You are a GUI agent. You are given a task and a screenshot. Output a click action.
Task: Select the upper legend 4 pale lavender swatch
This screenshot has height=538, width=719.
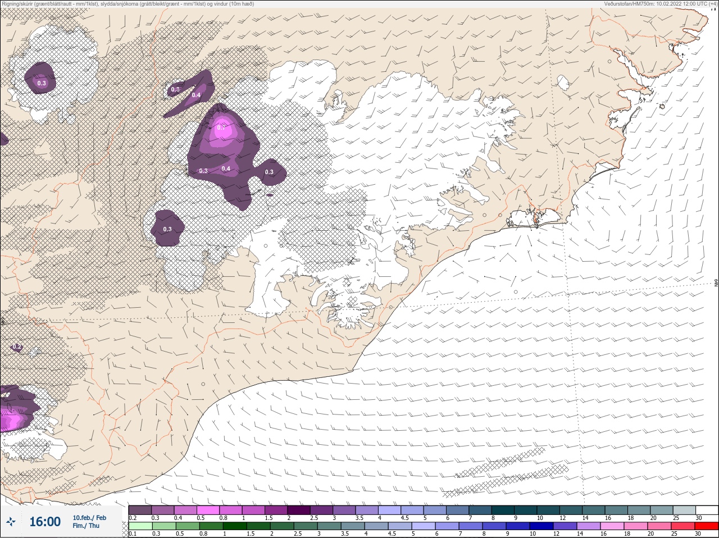(x=389, y=510)
